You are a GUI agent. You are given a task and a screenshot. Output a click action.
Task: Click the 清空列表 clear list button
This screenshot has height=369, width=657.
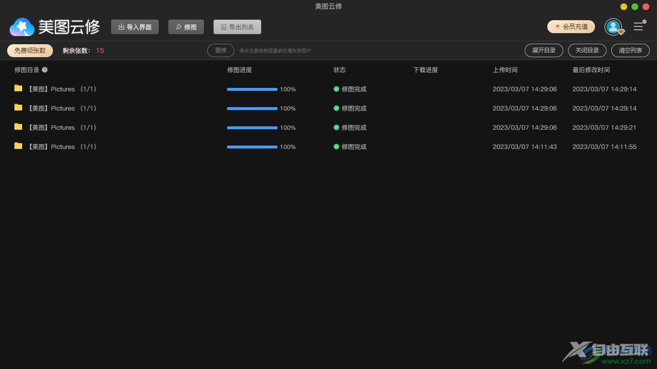pyautogui.click(x=631, y=50)
